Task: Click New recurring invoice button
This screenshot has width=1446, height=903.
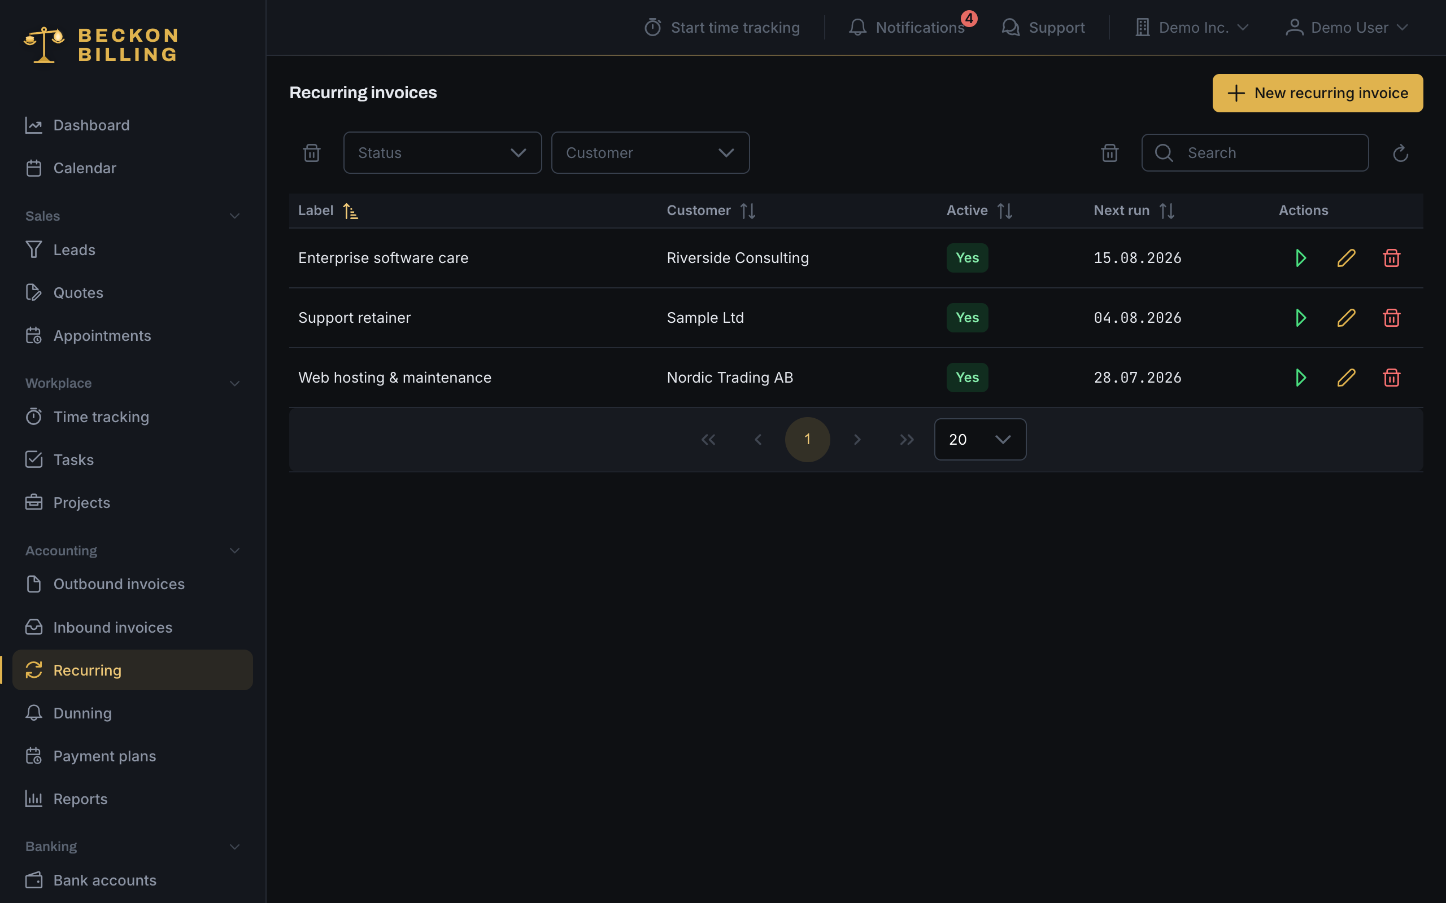Action: point(1318,93)
